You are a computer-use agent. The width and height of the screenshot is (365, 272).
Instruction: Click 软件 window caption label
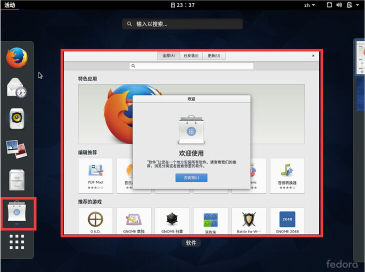click(191, 243)
